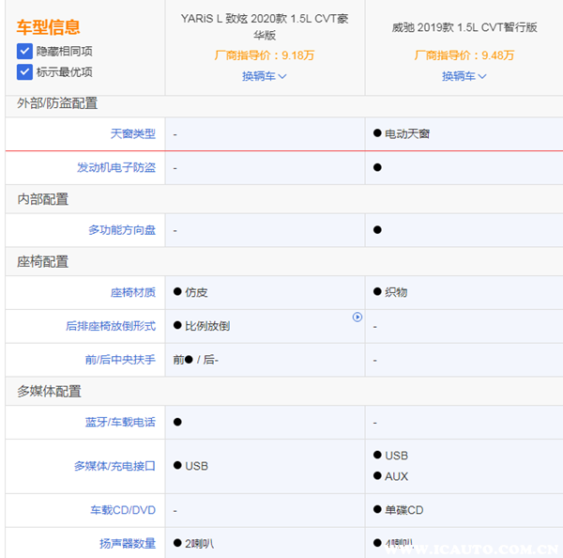Click the 天窗类型 parameter link
The width and height of the screenshot is (563, 558).
(132, 134)
